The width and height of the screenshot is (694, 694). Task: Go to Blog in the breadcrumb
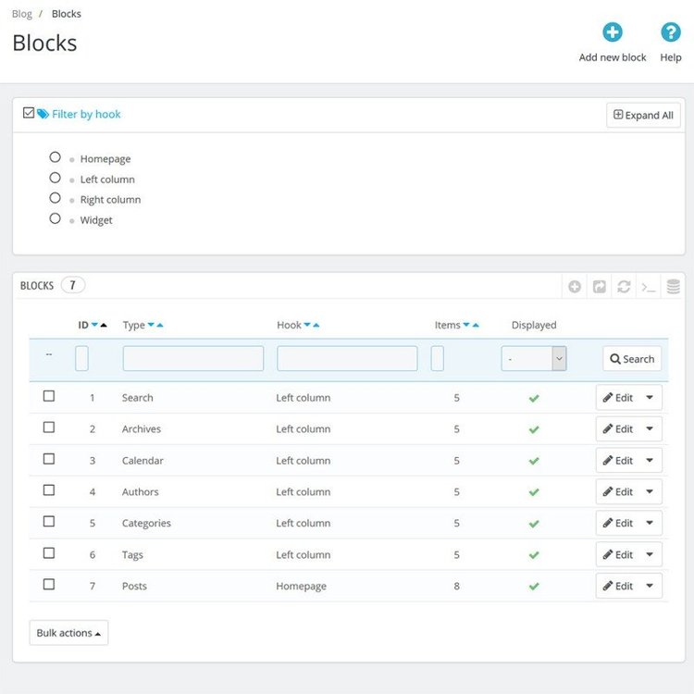pos(21,14)
